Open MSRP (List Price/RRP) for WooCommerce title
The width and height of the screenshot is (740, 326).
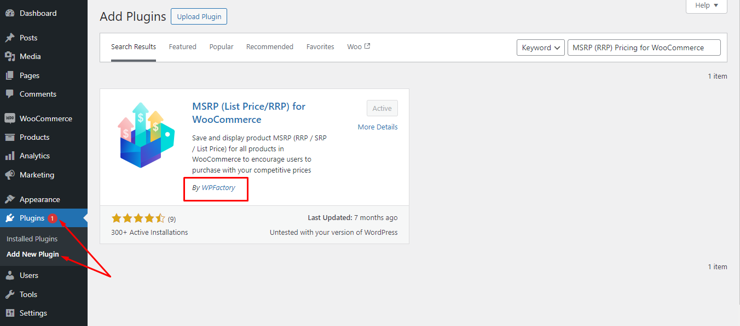249,113
